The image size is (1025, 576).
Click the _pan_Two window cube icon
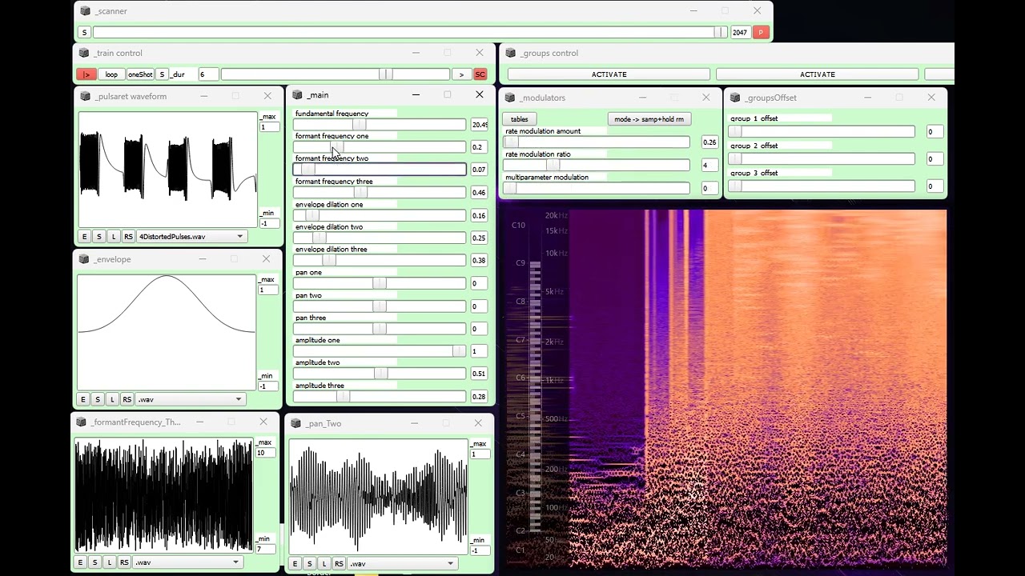pyautogui.click(x=296, y=423)
